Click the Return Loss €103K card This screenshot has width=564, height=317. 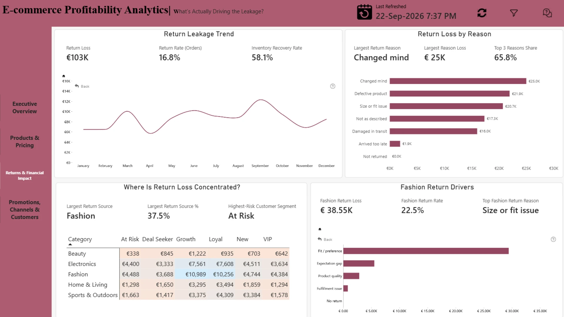[78, 54]
